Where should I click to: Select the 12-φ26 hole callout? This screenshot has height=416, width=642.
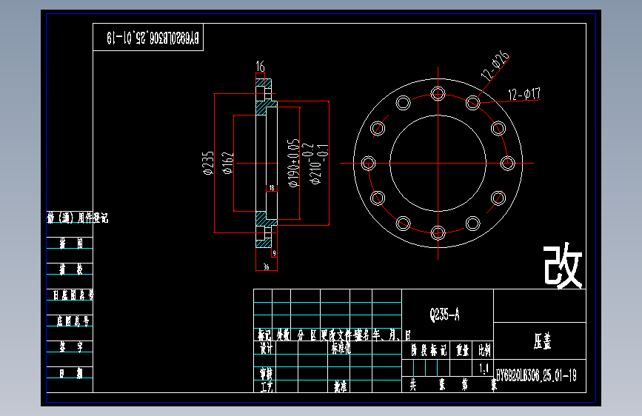(495, 65)
